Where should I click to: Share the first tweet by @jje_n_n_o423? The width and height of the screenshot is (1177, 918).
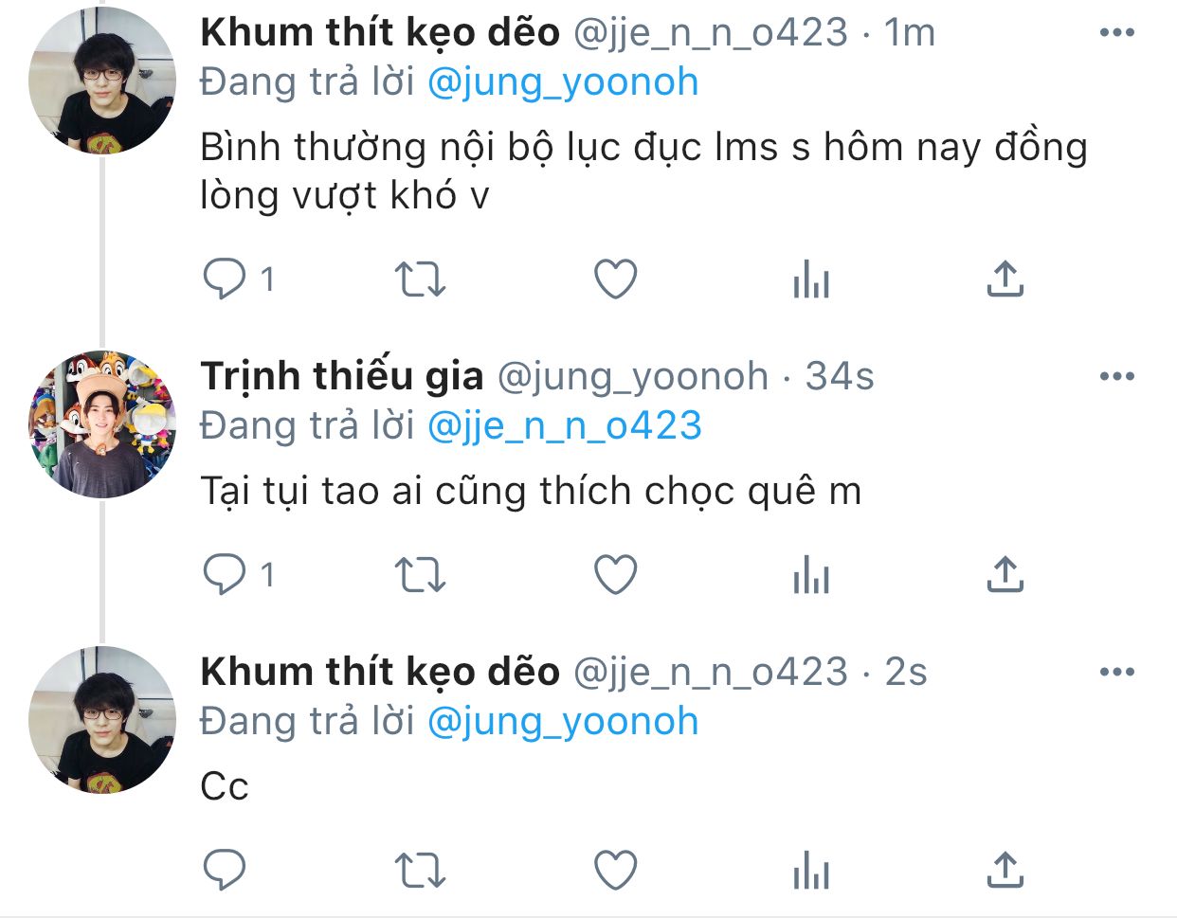[x=1005, y=279]
